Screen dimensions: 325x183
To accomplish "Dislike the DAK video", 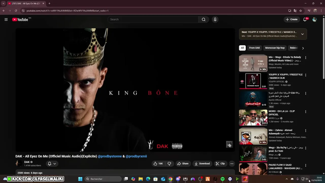I will pyautogui.click(x=169, y=164).
